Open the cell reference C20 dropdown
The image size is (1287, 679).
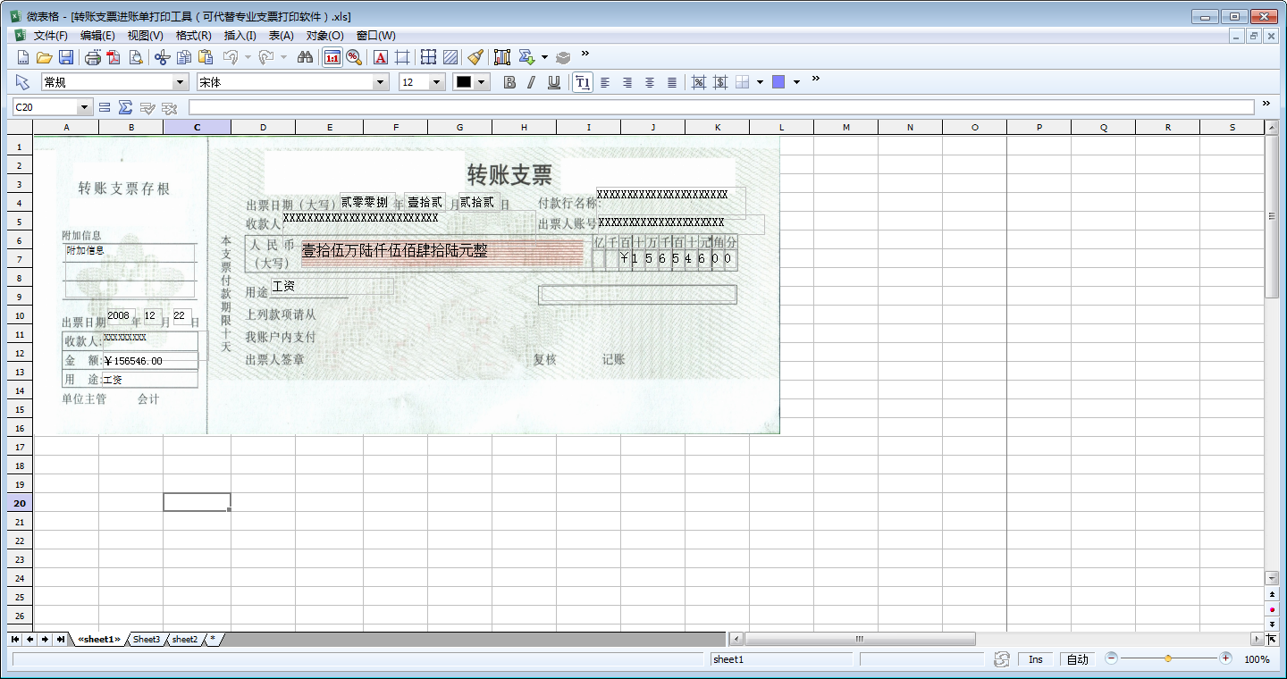[85, 107]
